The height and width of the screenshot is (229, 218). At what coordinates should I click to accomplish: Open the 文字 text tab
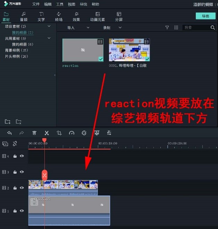tap(41, 17)
